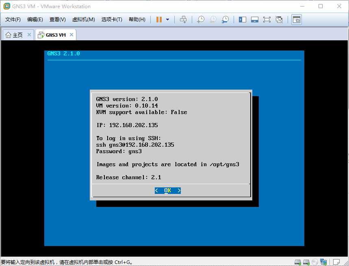Click 'KVM support available: False' text
The height and width of the screenshot is (266, 349).
point(141,112)
